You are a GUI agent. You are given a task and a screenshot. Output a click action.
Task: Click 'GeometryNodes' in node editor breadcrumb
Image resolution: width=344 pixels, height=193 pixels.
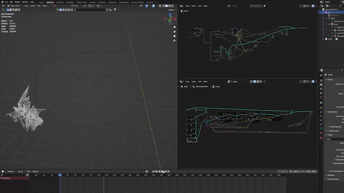click(202, 87)
